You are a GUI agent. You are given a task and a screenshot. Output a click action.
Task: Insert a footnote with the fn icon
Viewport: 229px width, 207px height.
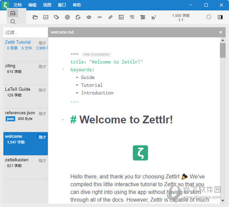[x=154, y=18]
